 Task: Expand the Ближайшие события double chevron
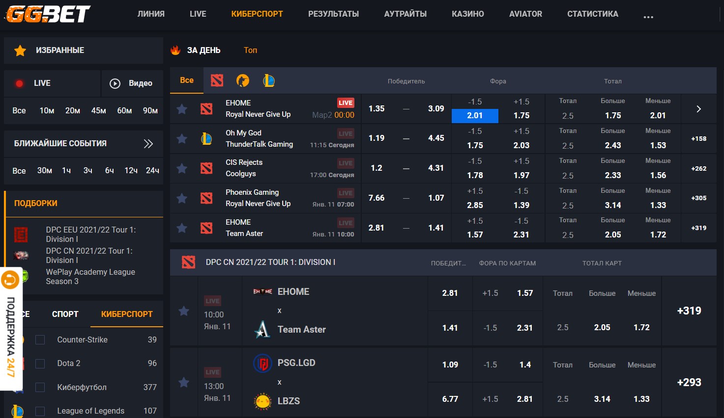pos(148,144)
